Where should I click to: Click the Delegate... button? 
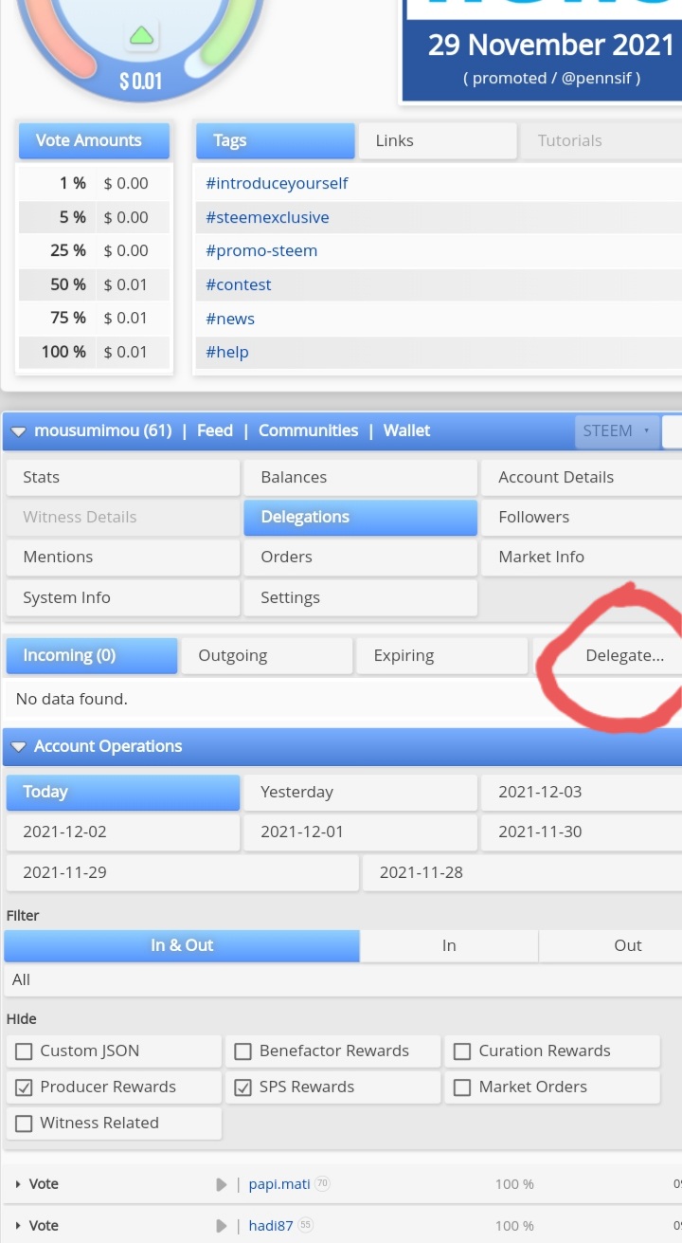tap(607, 655)
